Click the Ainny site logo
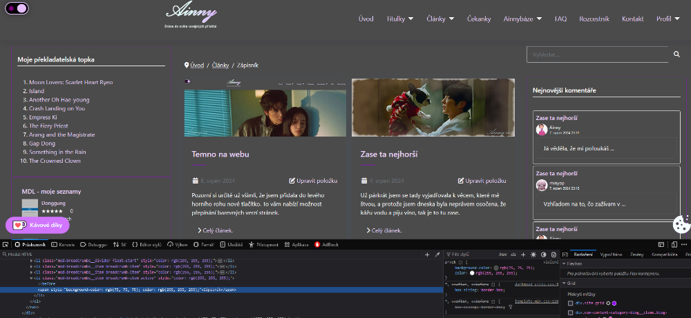The width and height of the screenshot is (691, 318). tap(191, 14)
